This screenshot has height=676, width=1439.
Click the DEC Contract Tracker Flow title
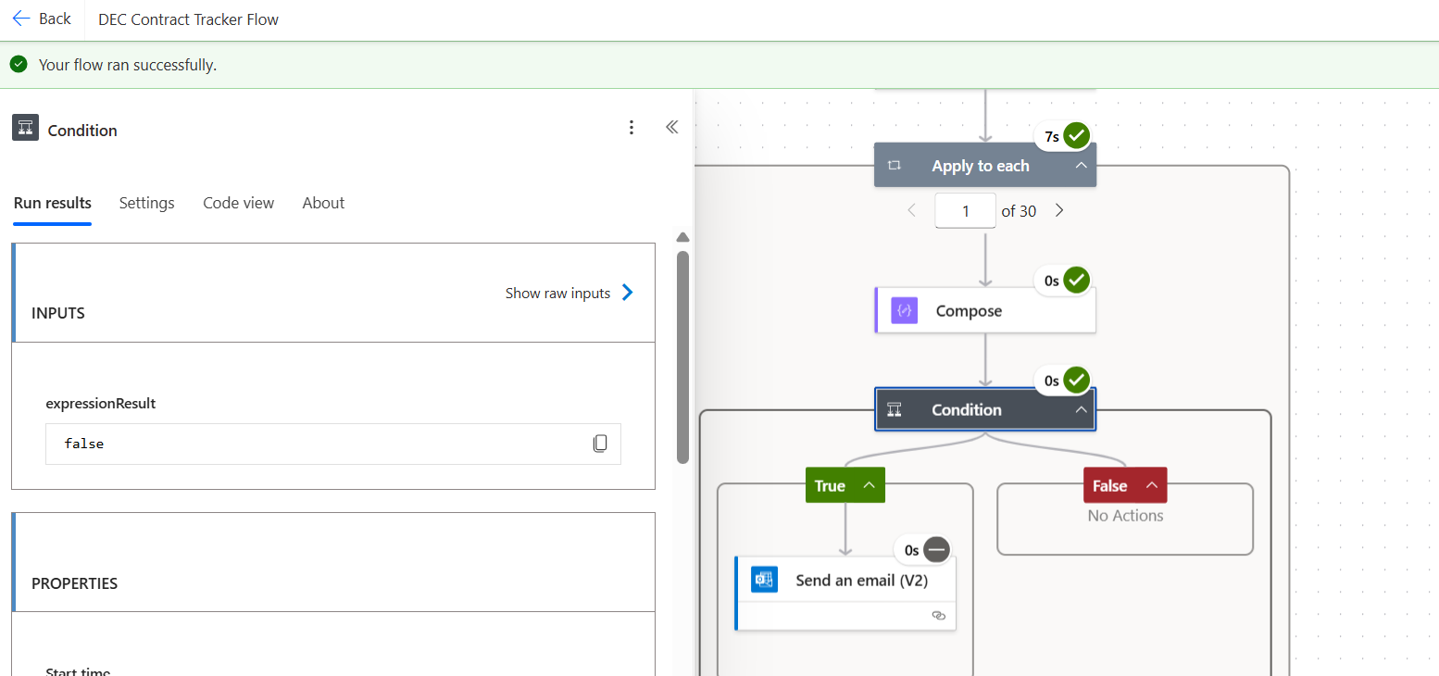[188, 19]
